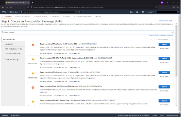Select the 1. Choose AMI step tab
Screen dimensions: 181x117
tap(7, 17)
